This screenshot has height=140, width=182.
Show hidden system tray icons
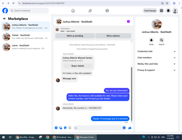(149, 137)
